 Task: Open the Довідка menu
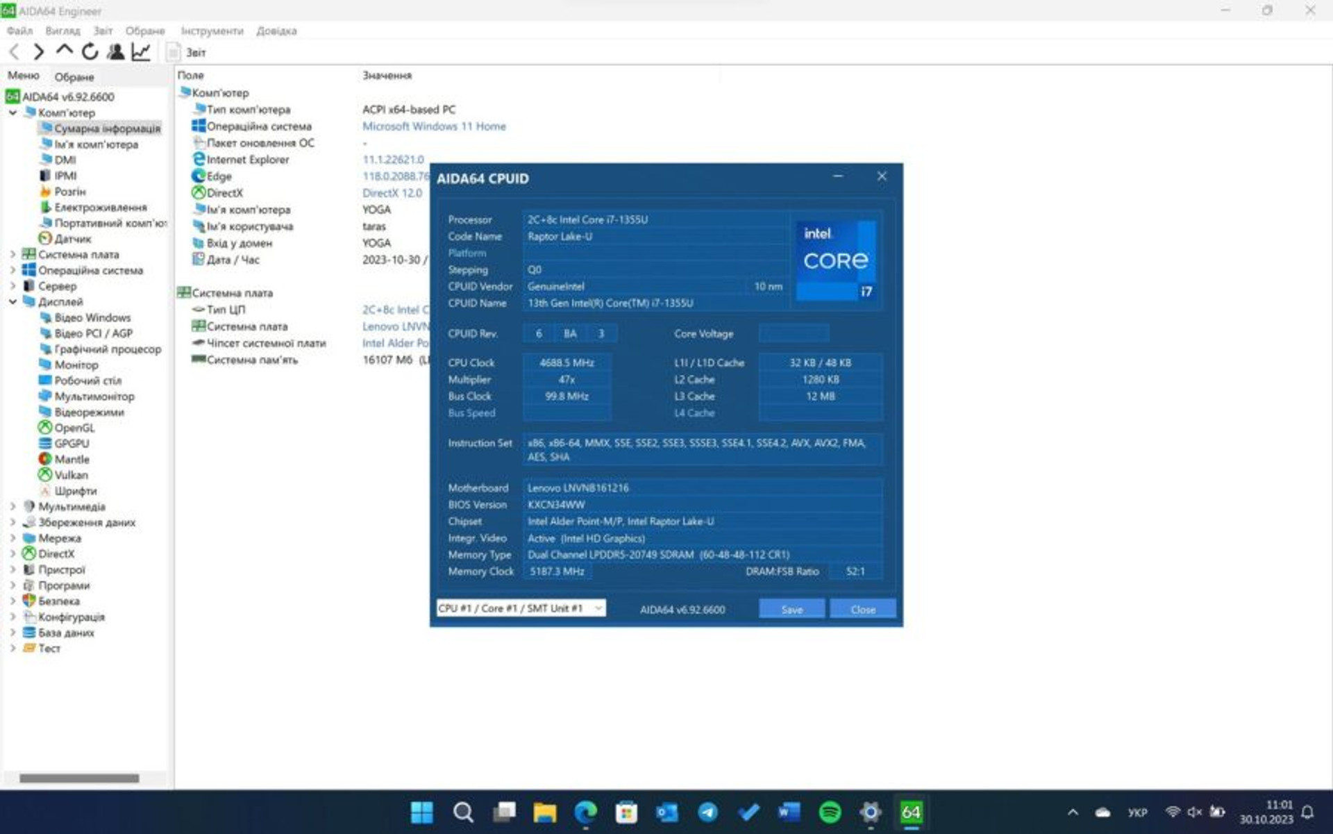pos(276,31)
